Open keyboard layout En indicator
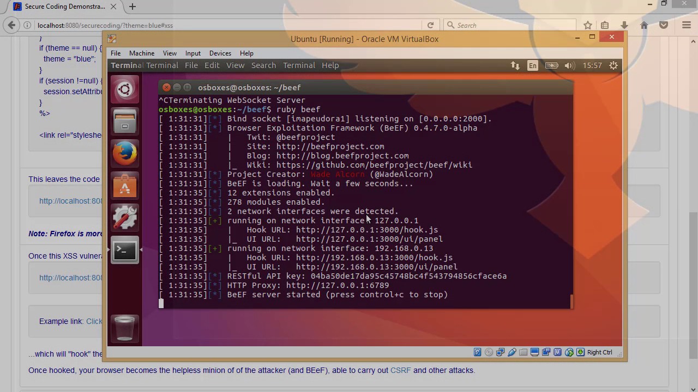Viewport: 698px width, 392px height. click(x=533, y=65)
